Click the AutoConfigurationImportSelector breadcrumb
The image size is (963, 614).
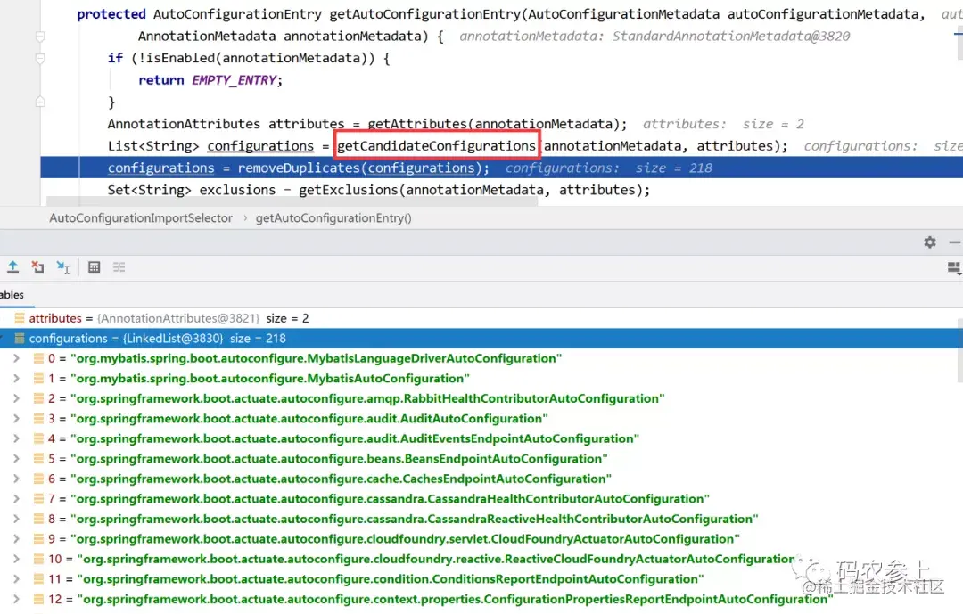141,218
